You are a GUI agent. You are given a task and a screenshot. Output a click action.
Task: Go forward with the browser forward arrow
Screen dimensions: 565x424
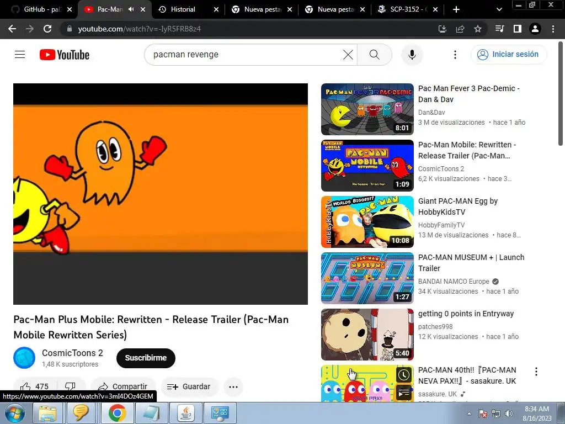tap(30, 29)
